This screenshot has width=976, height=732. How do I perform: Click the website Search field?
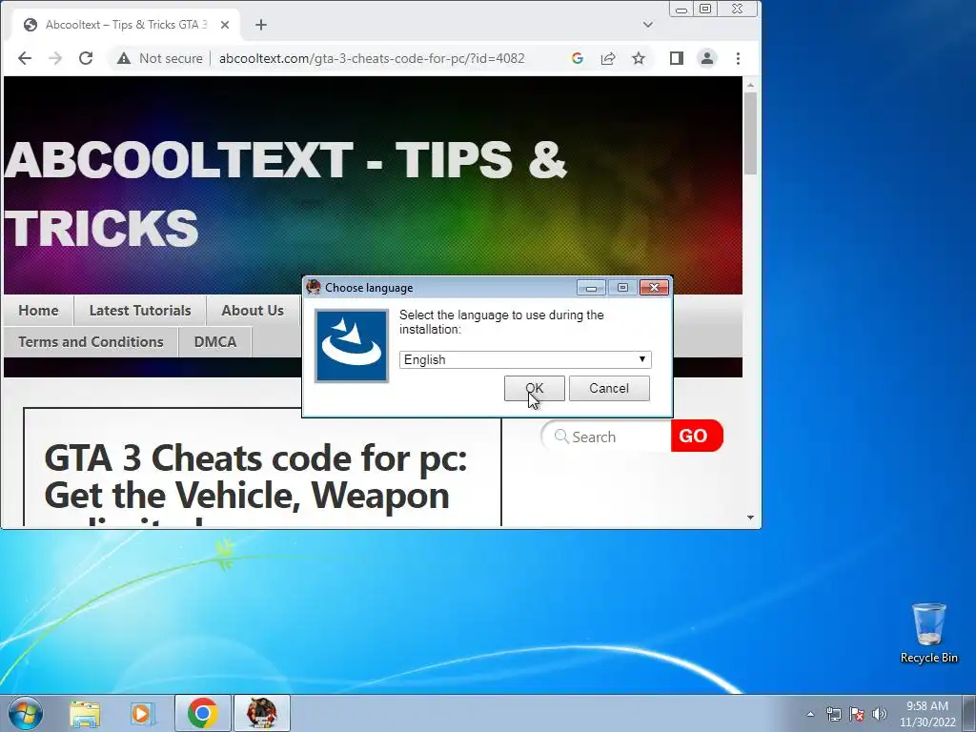pyautogui.click(x=607, y=437)
